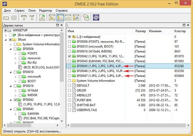The image size is (193, 136).
Task: Click the recover files toolbar icon
Action: click(86, 17)
